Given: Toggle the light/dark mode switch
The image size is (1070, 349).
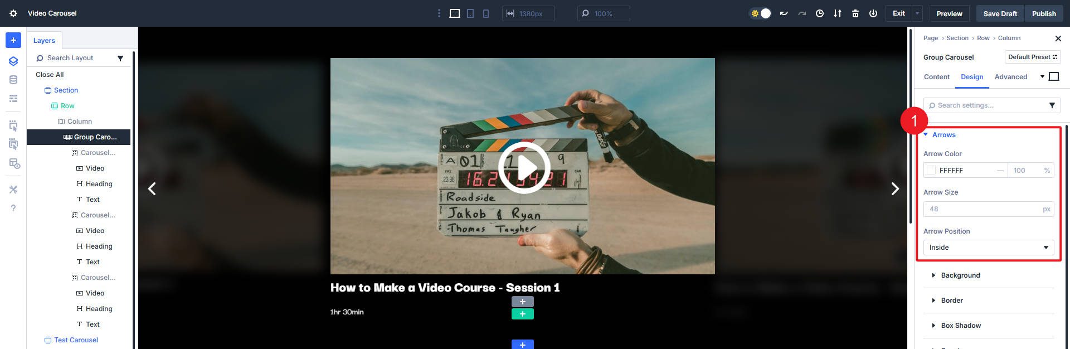Looking at the screenshot, I should point(761,13).
